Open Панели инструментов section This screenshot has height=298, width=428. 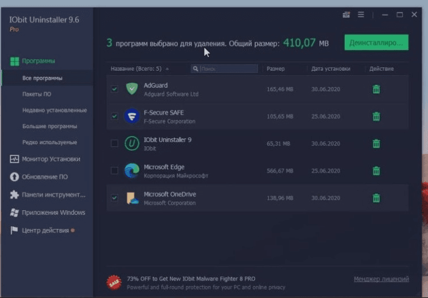53,195
